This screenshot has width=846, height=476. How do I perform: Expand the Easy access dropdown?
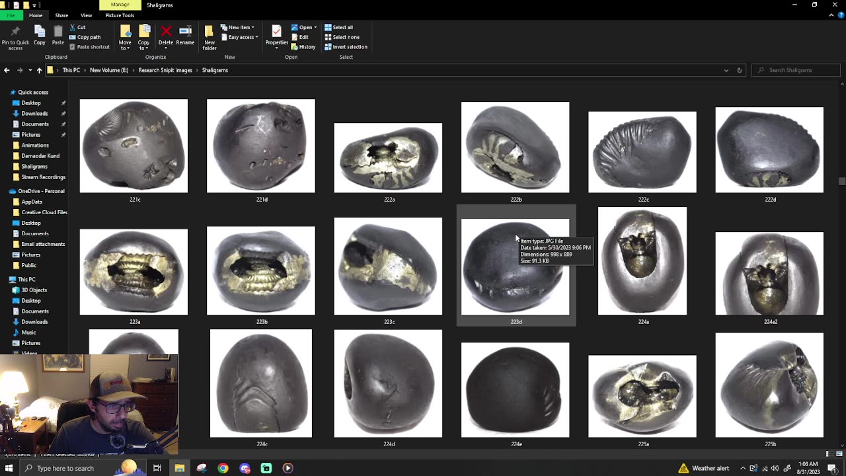[x=241, y=37]
